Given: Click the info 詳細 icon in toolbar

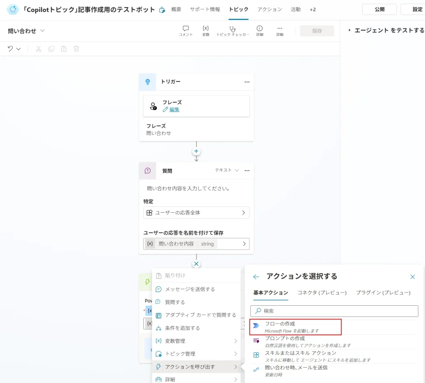Looking at the screenshot, I should (259, 29).
